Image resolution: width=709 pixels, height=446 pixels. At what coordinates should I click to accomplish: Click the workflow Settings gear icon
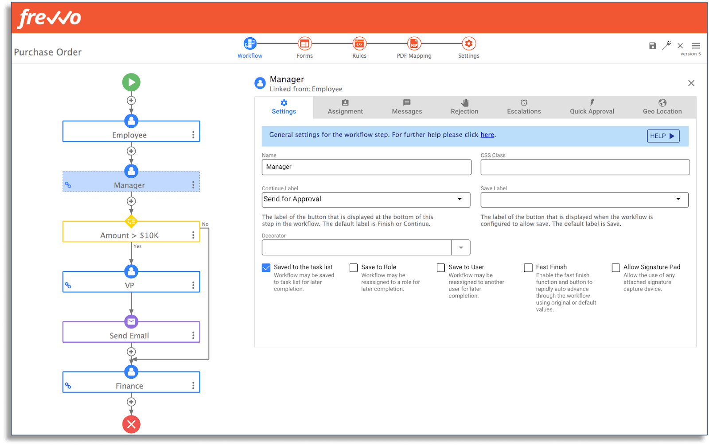[x=468, y=43]
